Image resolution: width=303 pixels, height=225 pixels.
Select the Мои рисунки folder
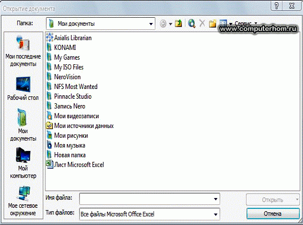click(67, 135)
